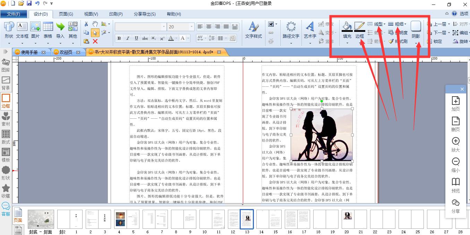Toggle subscript formatting
The width and height of the screenshot is (470, 235).
[x=154, y=38]
